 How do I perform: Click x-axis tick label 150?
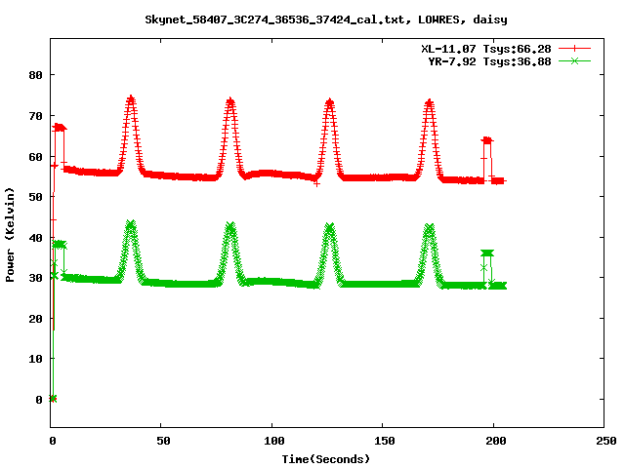tap(385, 441)
